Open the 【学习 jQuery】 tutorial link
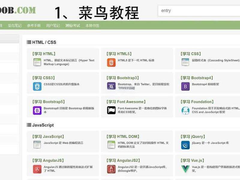Viewport: 240px width, 180px height. click(193, 136)
